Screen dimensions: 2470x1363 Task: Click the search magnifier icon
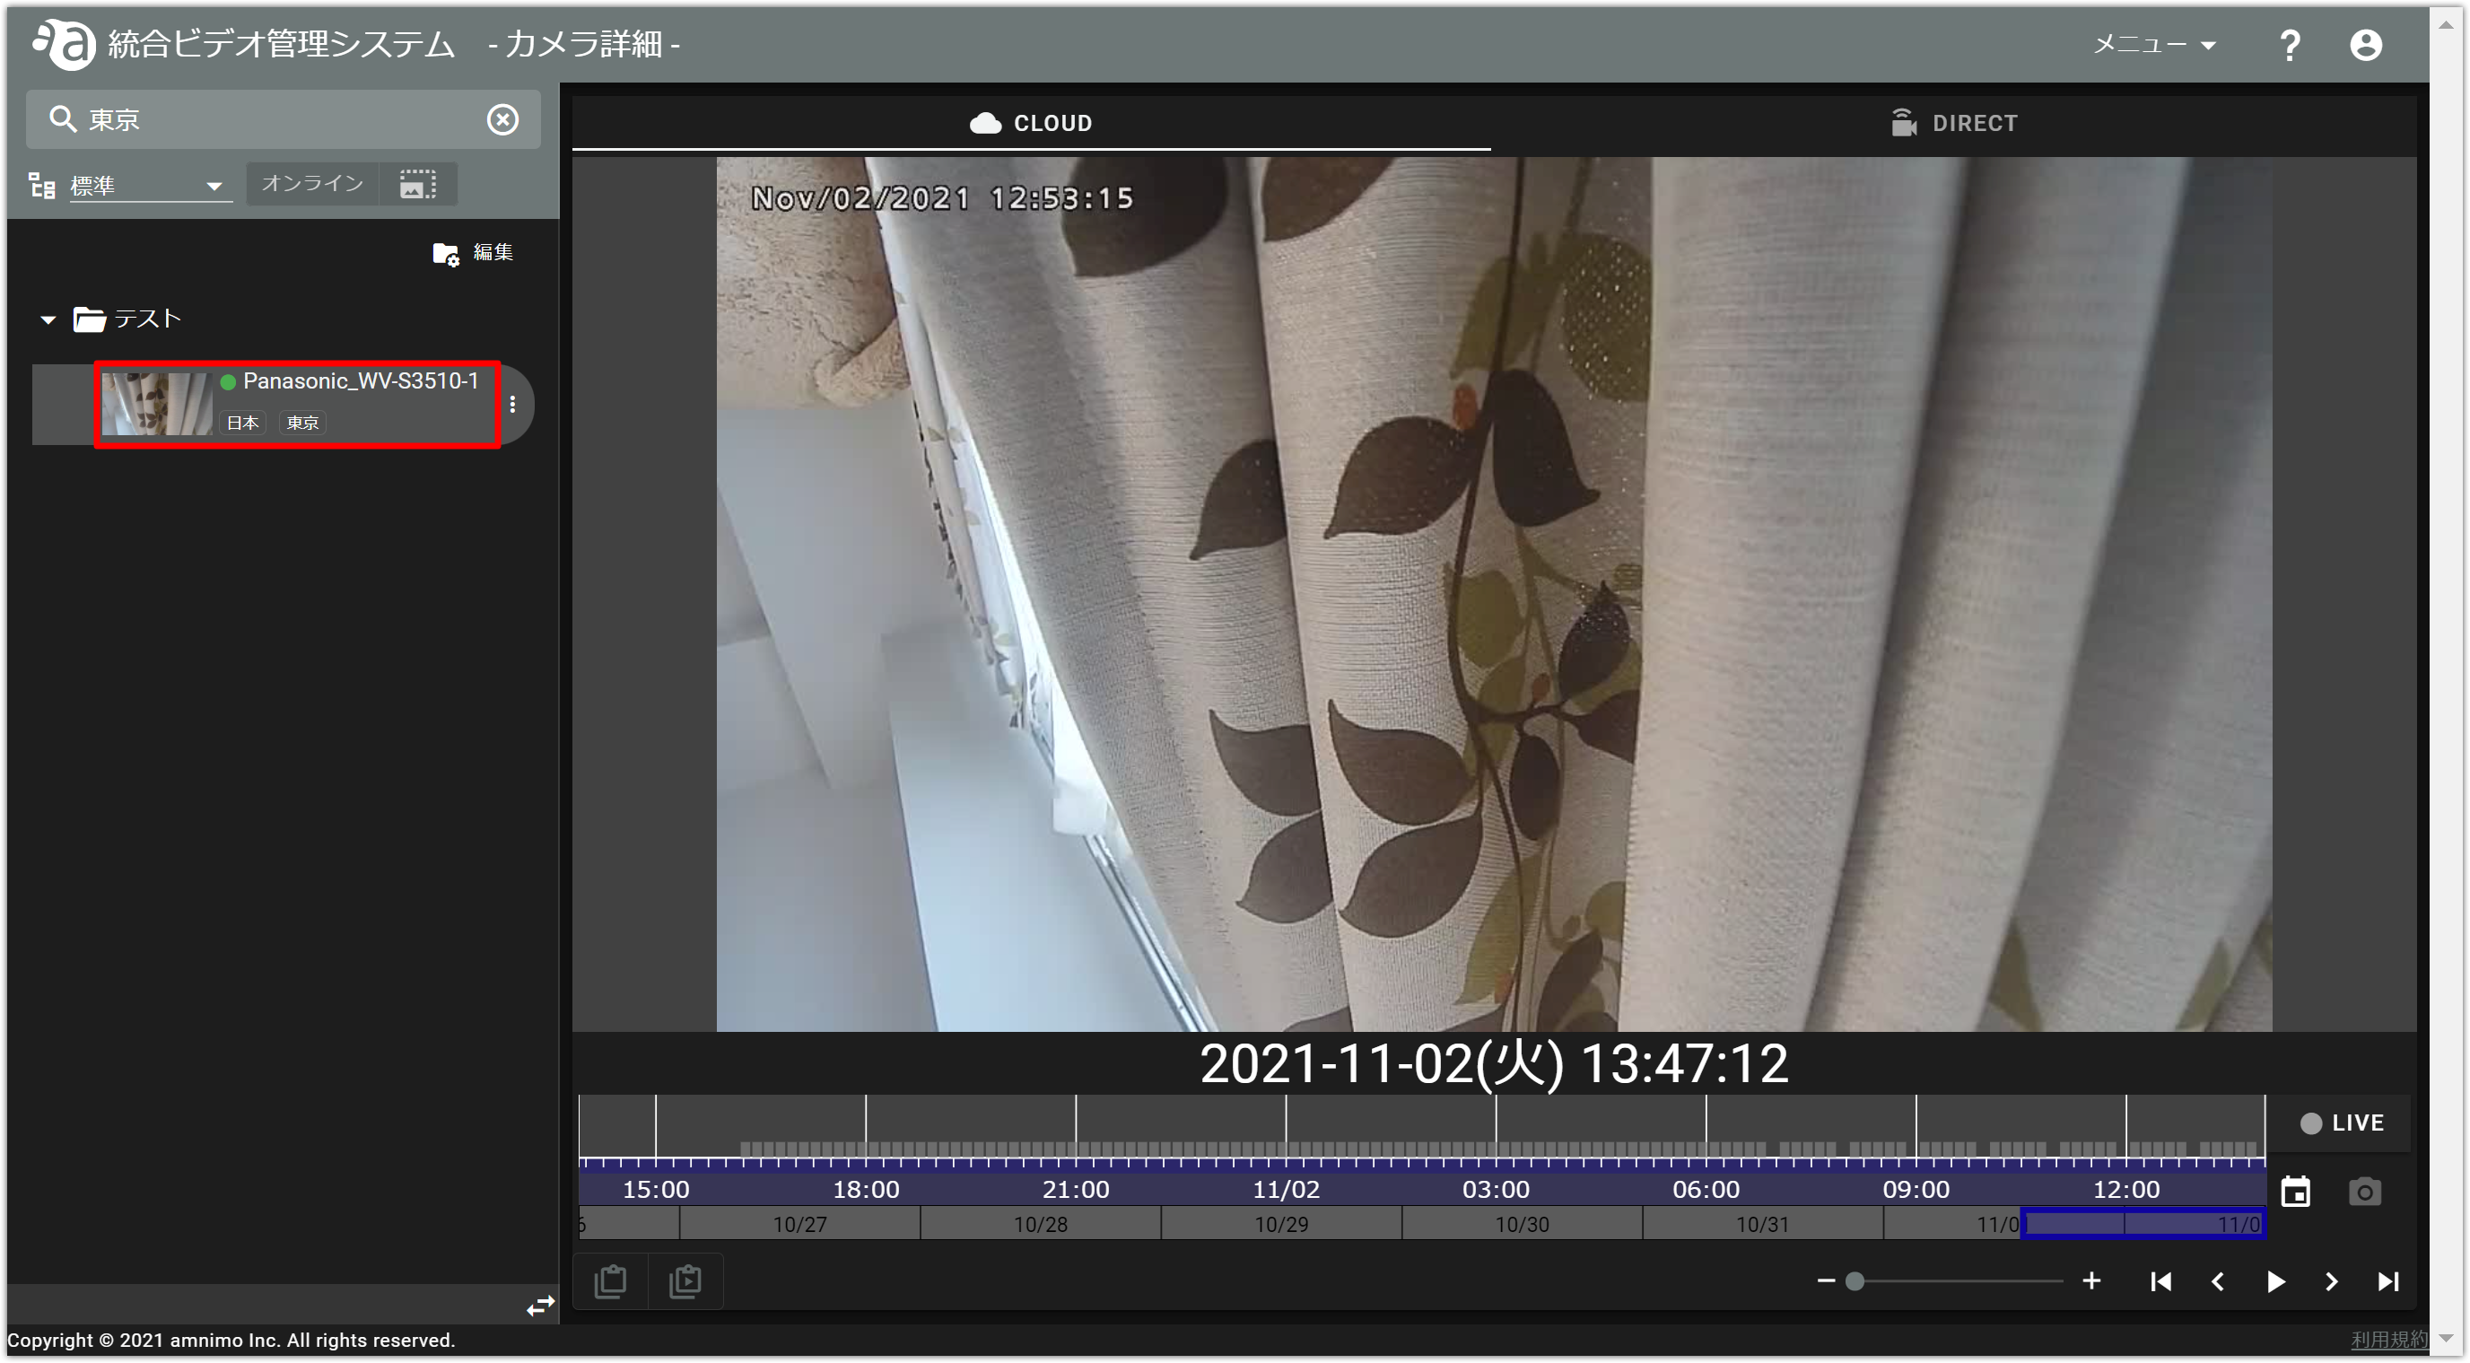point(62,119)
